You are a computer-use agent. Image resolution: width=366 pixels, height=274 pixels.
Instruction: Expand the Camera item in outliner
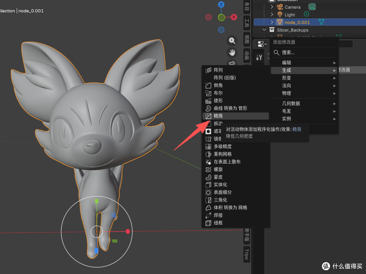pos(272,7)
